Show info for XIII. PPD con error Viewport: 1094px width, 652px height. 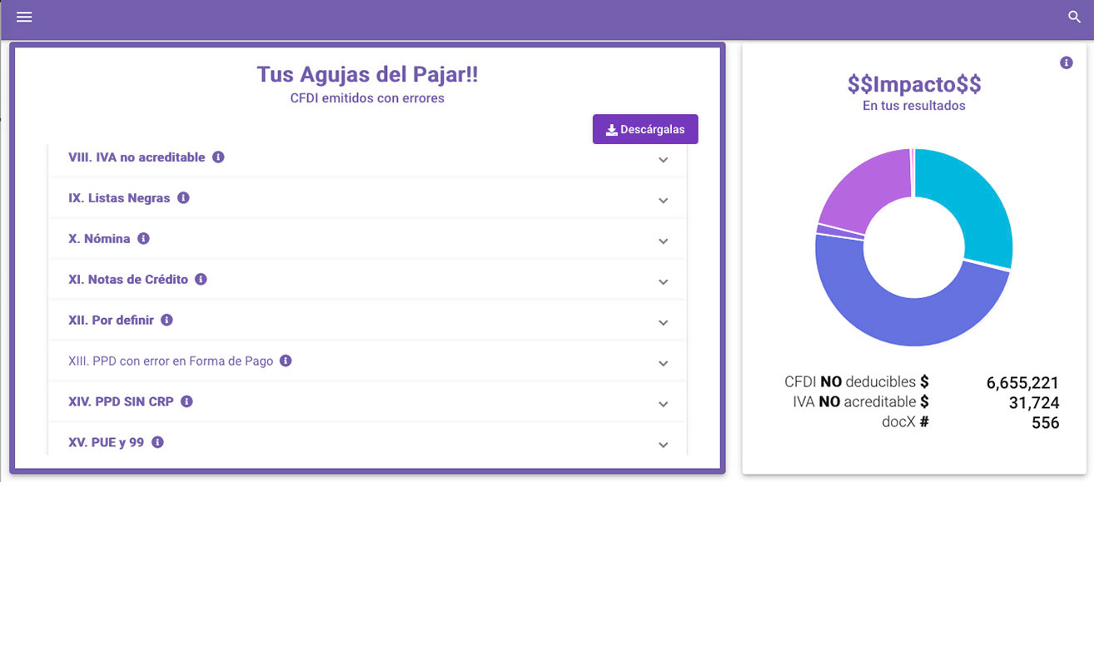tap(286, 361)
